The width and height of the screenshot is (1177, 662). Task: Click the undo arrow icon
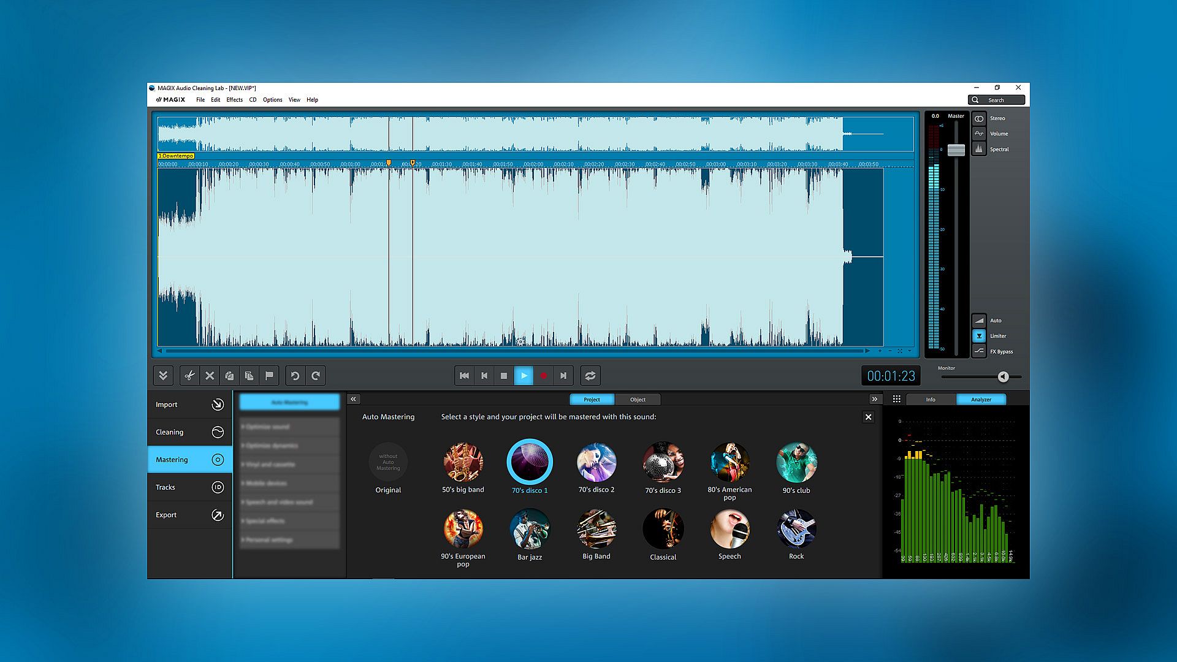coord(295,376)
